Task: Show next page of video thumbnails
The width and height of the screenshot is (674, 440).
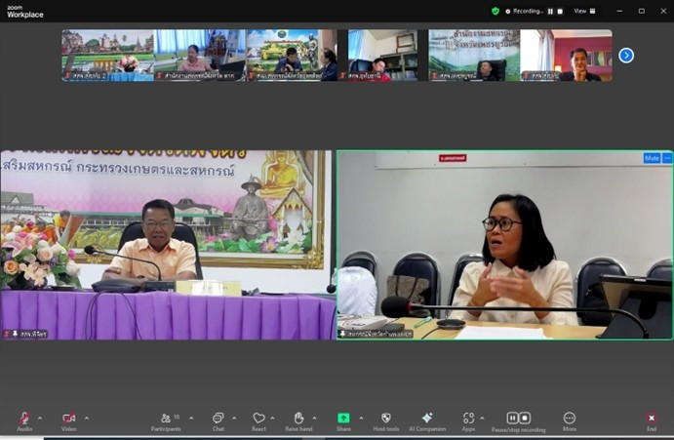Action: (626, 56)
